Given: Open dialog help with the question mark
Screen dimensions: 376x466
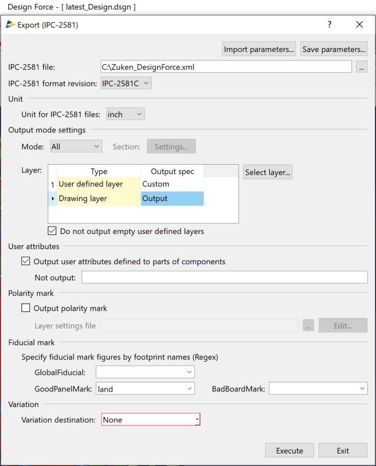Looking at the screenshot, I should click(x=329, y=24).
